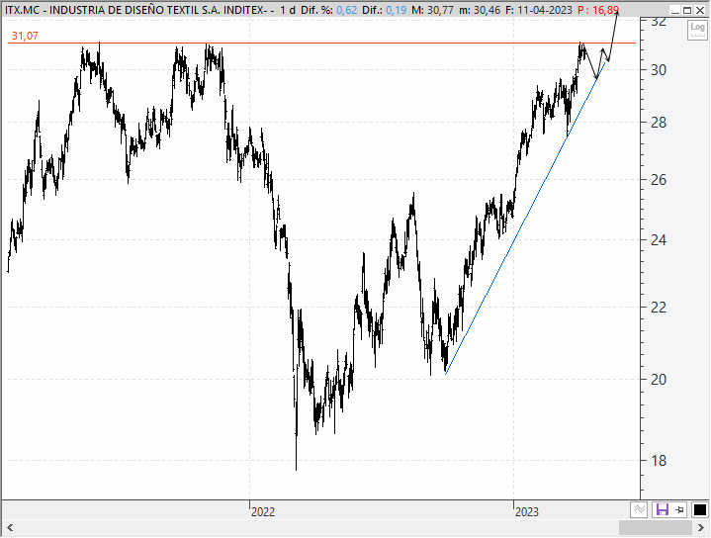Click the 18 price axis label
The image size is (711, 538).
coord(659,461)
